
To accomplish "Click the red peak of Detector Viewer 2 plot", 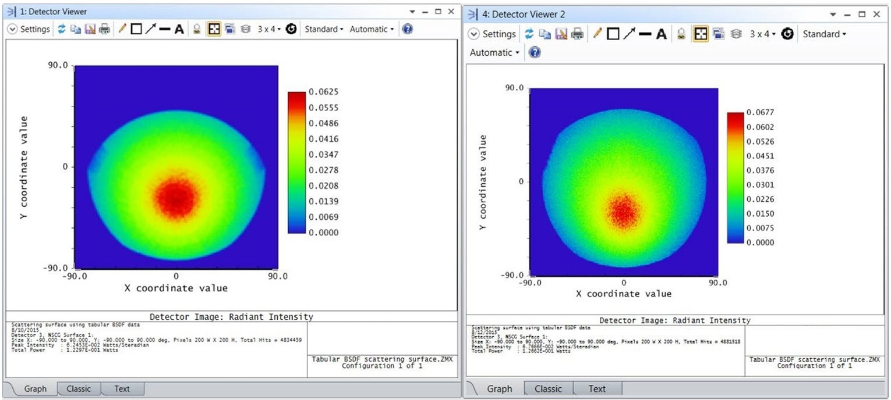I will [623, 210].
